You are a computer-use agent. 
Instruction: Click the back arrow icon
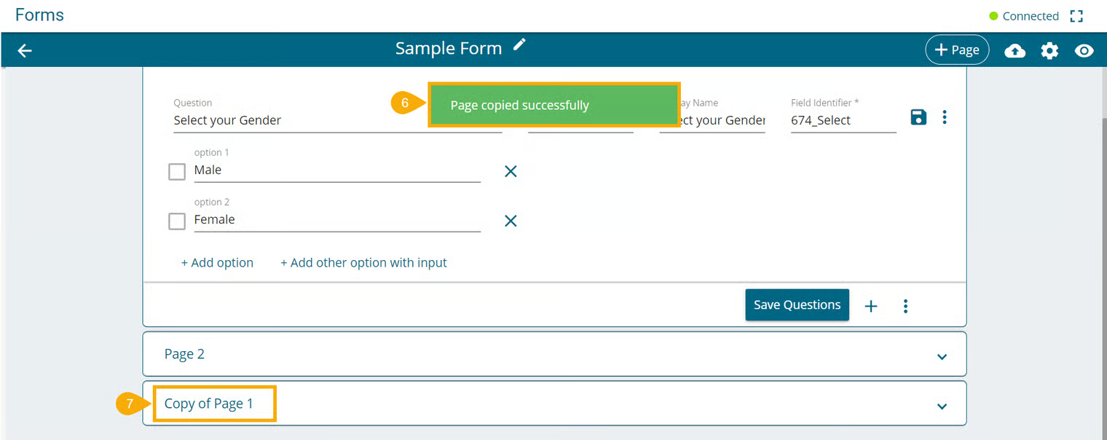(25, 50)
